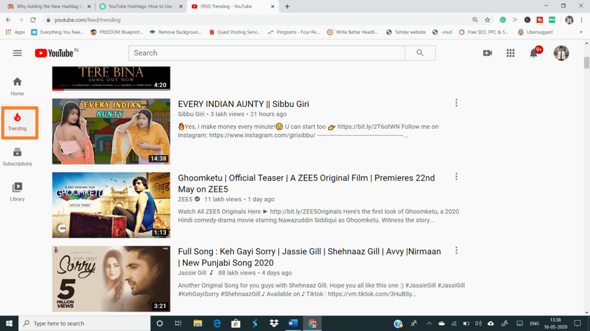Play the Keh Gayi Sorry thumbnail
590x331 pixels.
[111, 279]
